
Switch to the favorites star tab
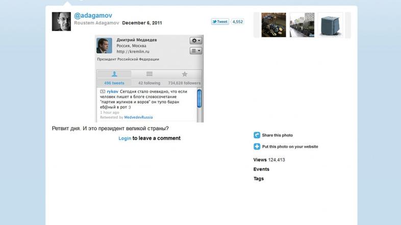click(x=184, y=74)
